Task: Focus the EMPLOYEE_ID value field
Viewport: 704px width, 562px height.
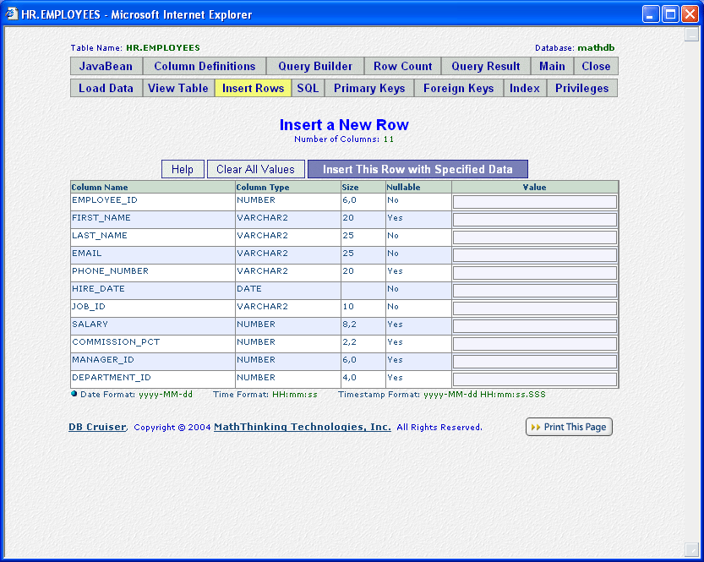Action: pos(535,202)
